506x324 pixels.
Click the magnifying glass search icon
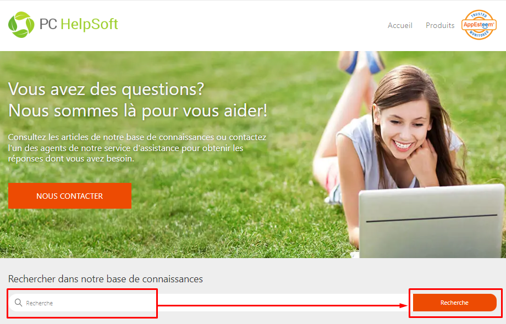pos(18,303)
